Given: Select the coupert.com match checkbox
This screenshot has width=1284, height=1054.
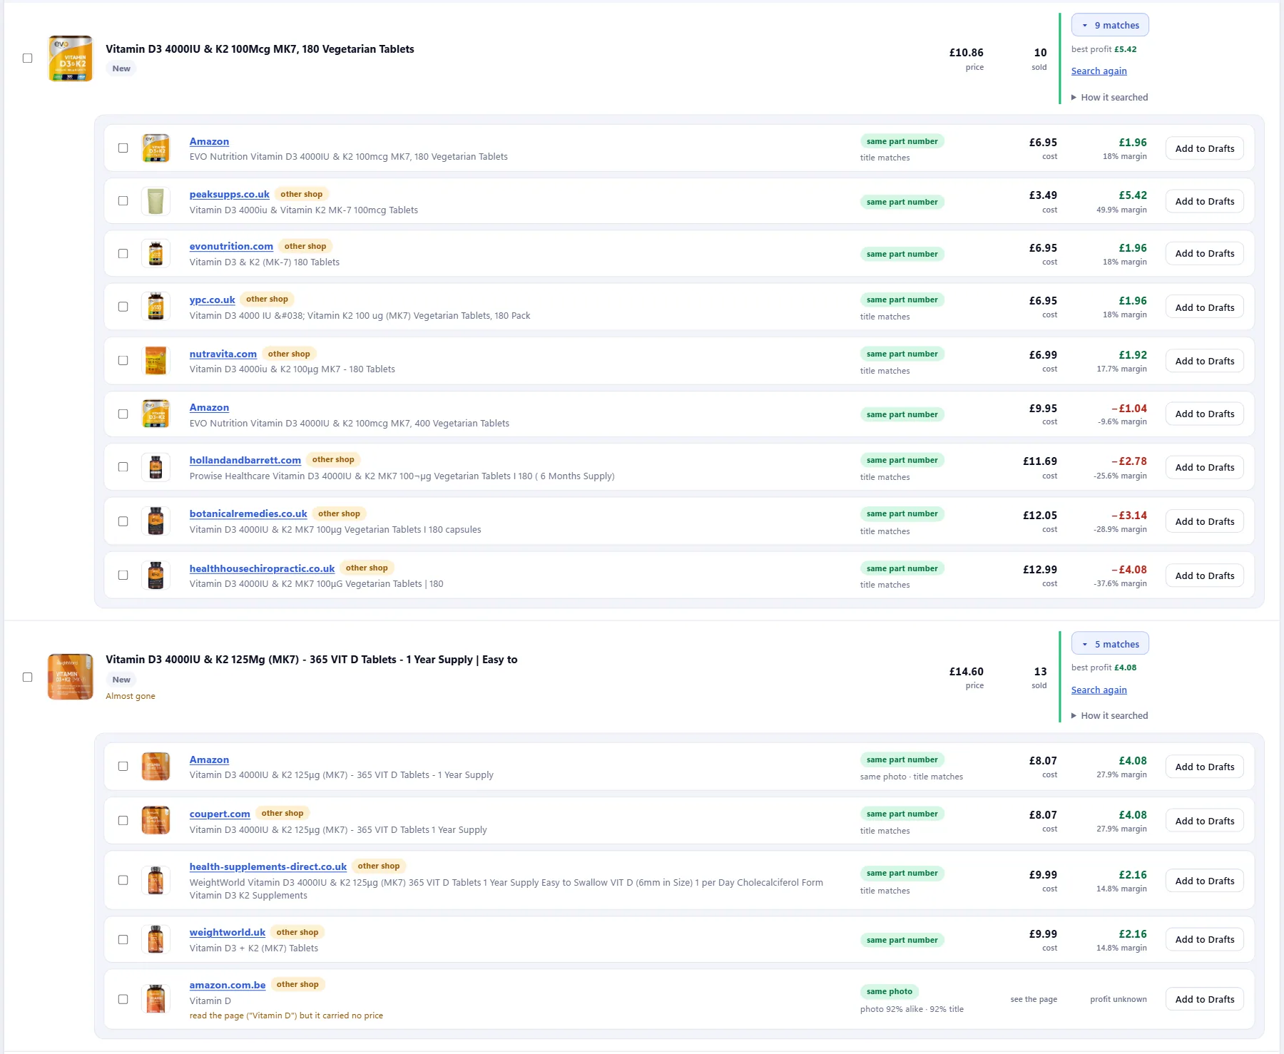Looking at the screenshot, I should pyautogui.click(x=123, y=821).
